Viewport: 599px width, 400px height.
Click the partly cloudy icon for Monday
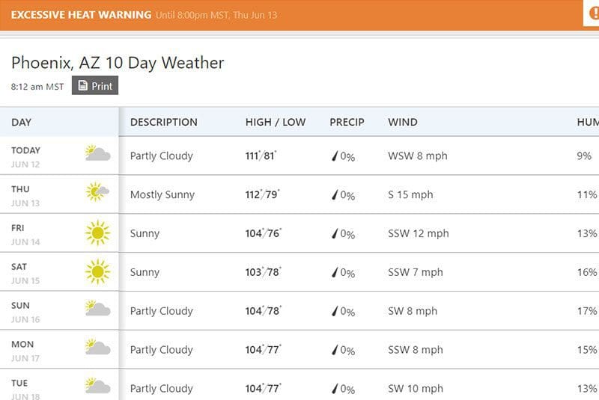pyautogui.click(x=98, y=347)
